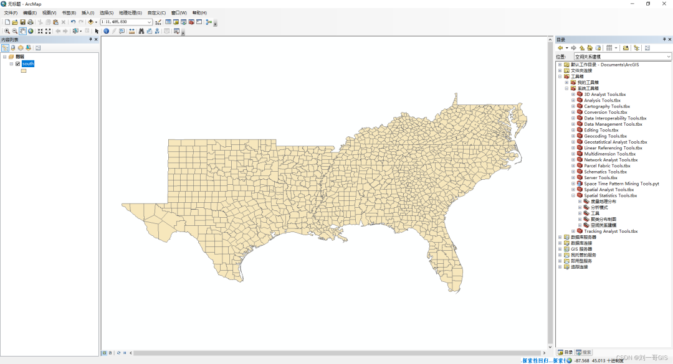This screenshot has width=673, height=364.
Task: Open the 自定义(C) menu
Action: click(156, 13)
